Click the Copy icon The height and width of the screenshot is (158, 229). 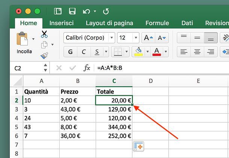pyautogui.click(x=44, y=45)
